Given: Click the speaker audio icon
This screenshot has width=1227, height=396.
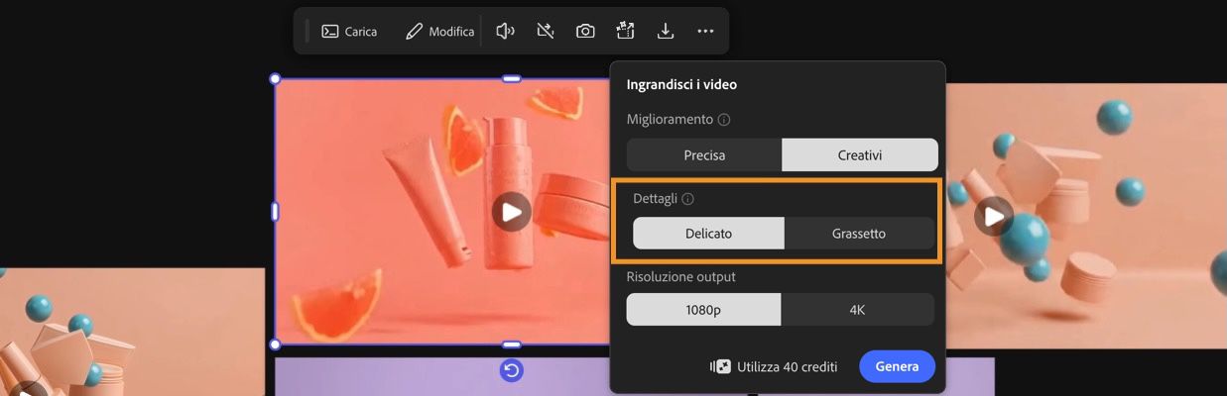Looking at the screenshot, I should click(x=505, y=32).
